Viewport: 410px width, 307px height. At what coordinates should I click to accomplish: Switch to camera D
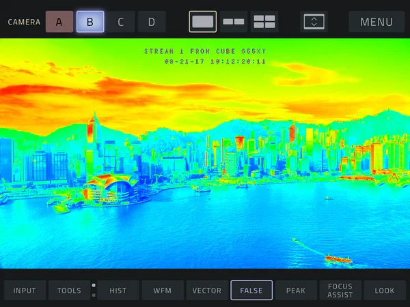click(152, 22)
